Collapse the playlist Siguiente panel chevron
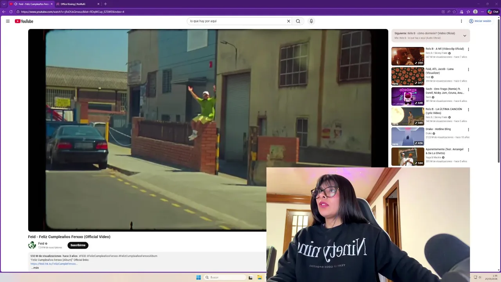Viewport: 501px width, 282px height. click(x=465, y=36)
